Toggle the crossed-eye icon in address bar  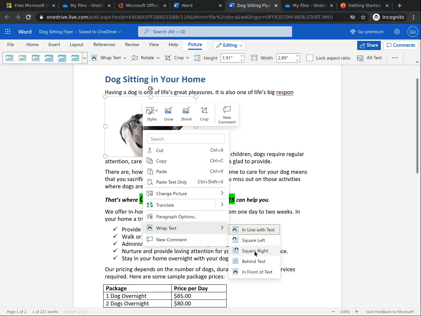pyautogui.click(x=352, y=17)
